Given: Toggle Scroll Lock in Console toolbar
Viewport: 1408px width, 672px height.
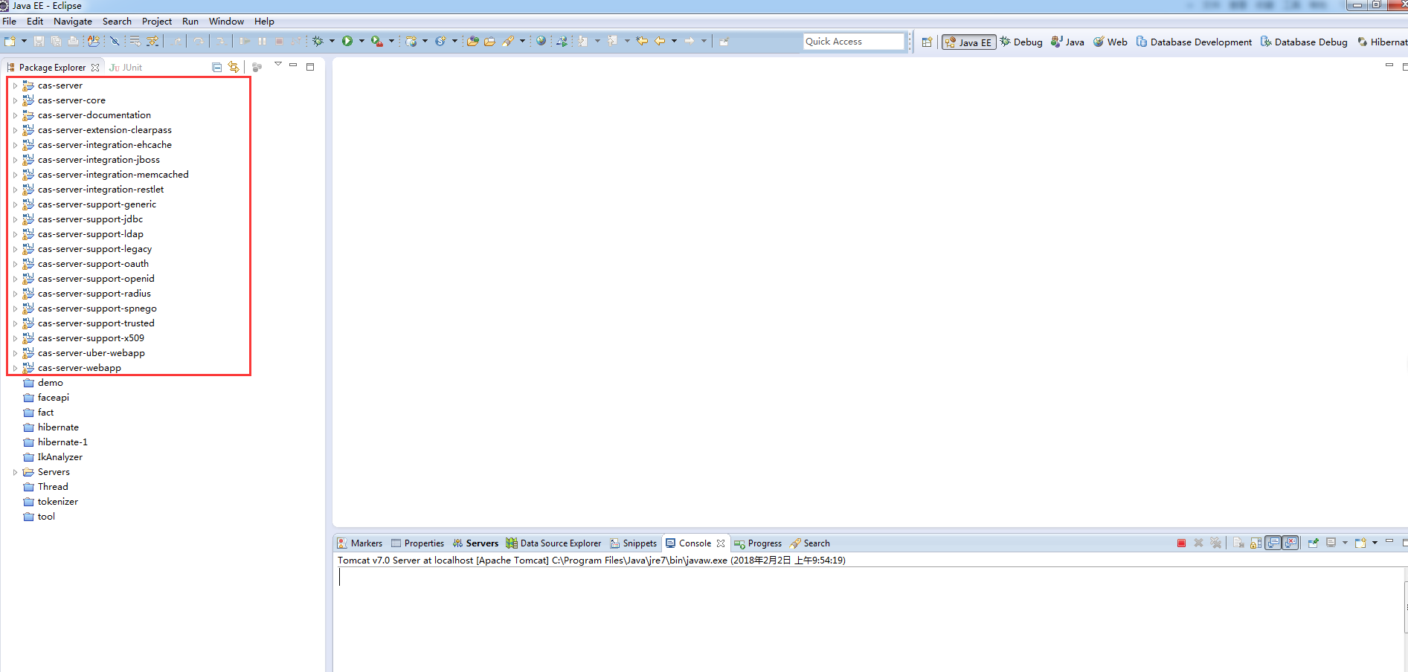Looking at the screenshot, I should (1256, 543).
